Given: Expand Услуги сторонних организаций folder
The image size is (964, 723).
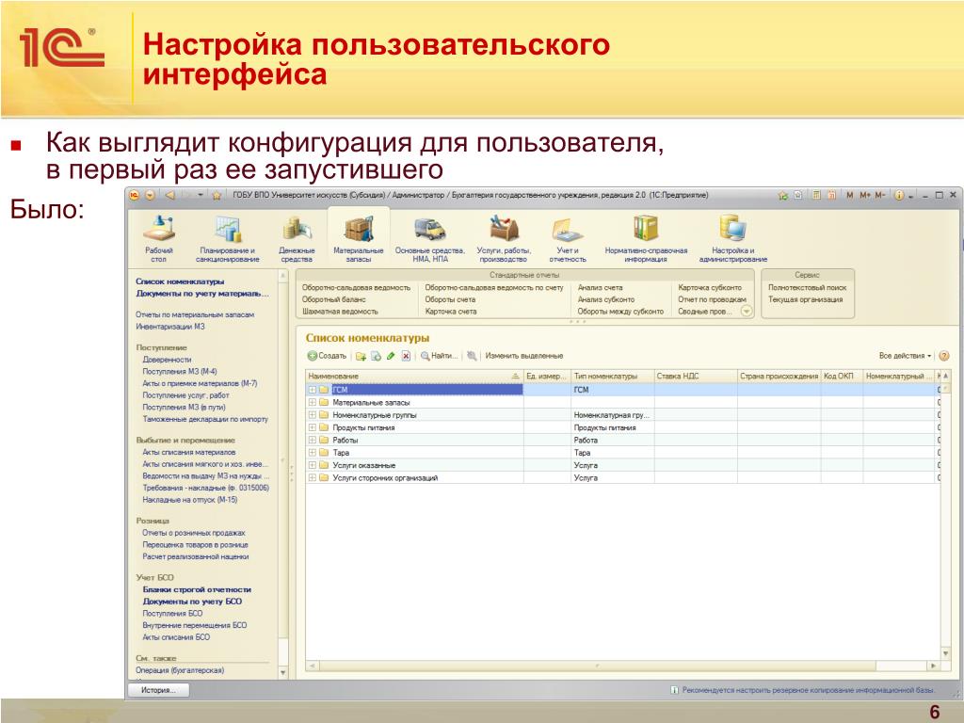Looking at the screenshot, I should click(x=313, y=477).
